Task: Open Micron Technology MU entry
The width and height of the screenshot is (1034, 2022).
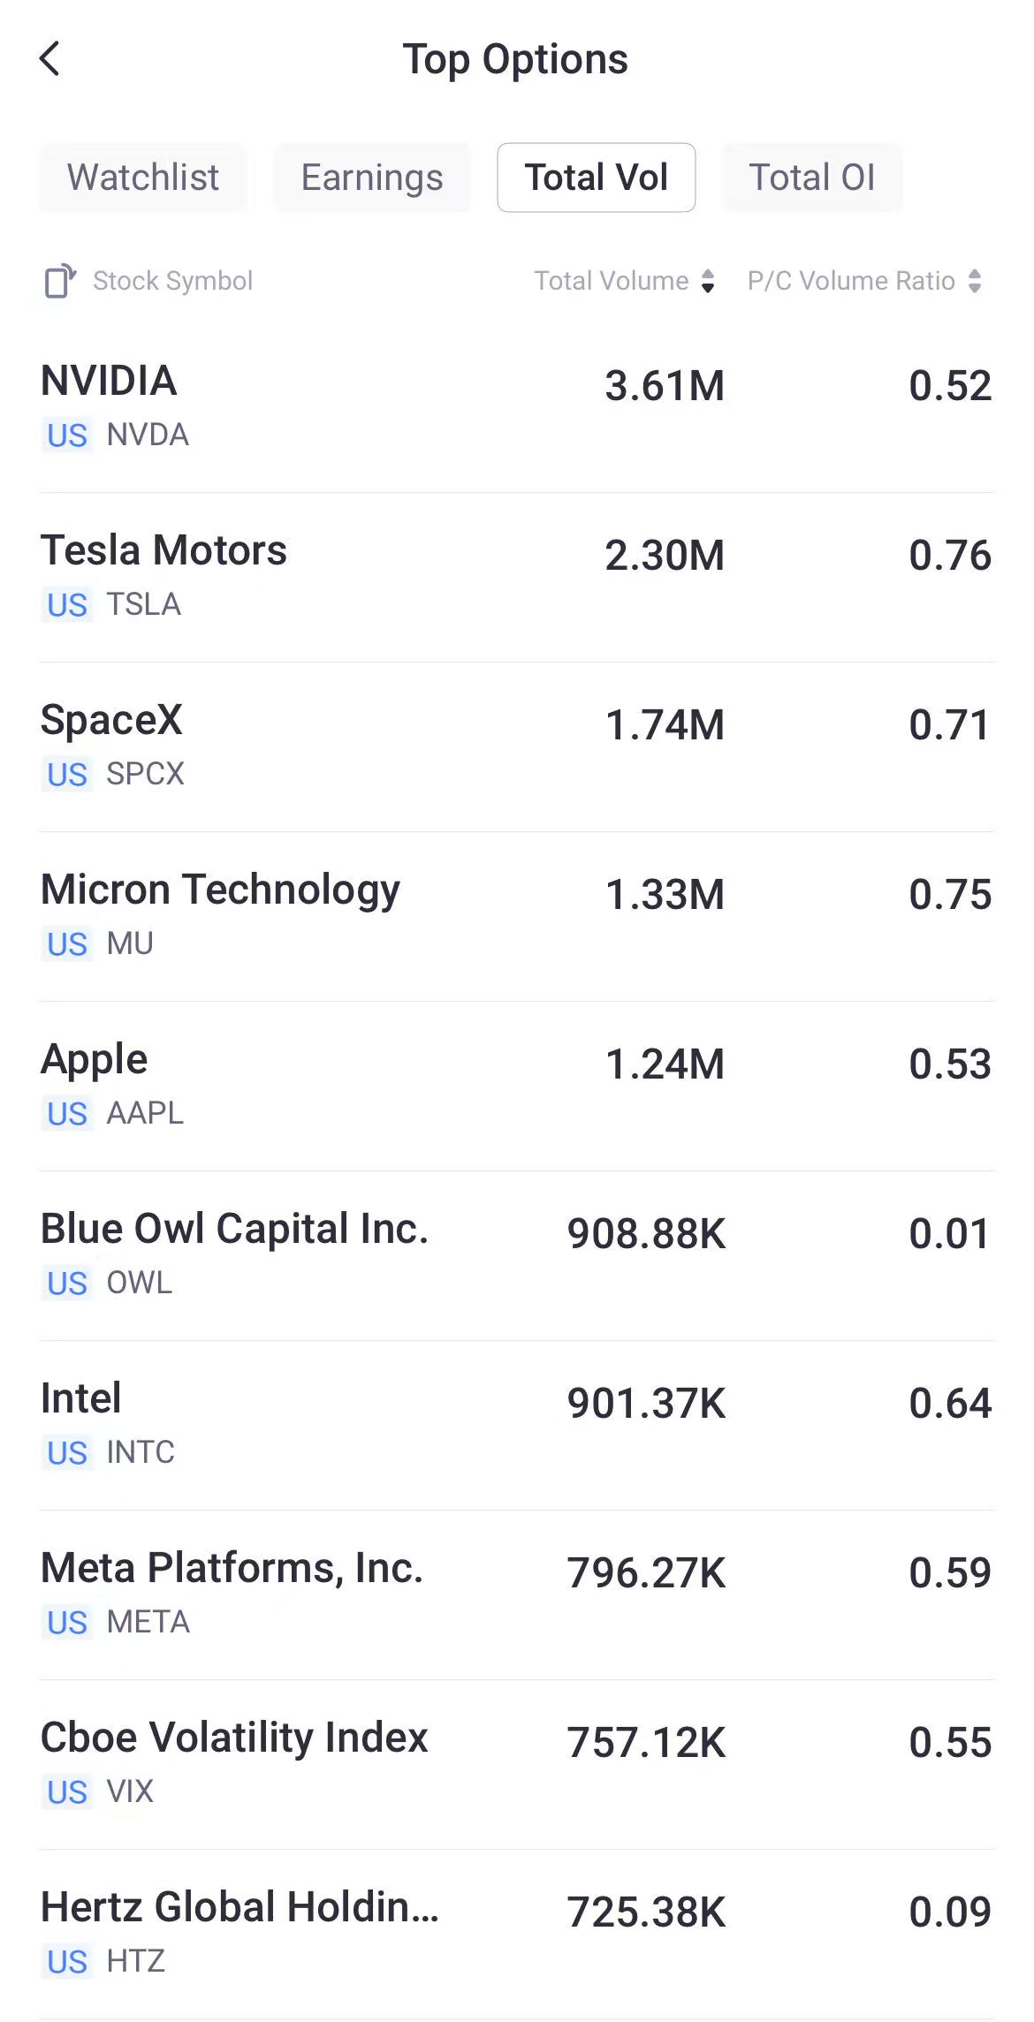Action: (x=517, y=916)
